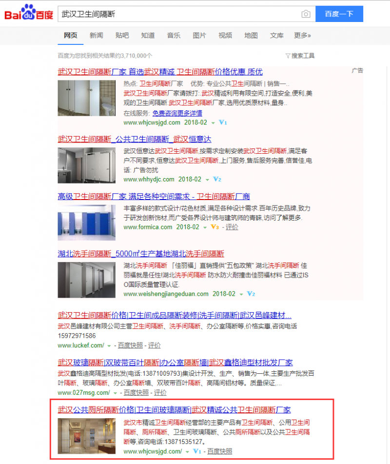Click the V2 badge next to www.whhydjc.com

216,180
